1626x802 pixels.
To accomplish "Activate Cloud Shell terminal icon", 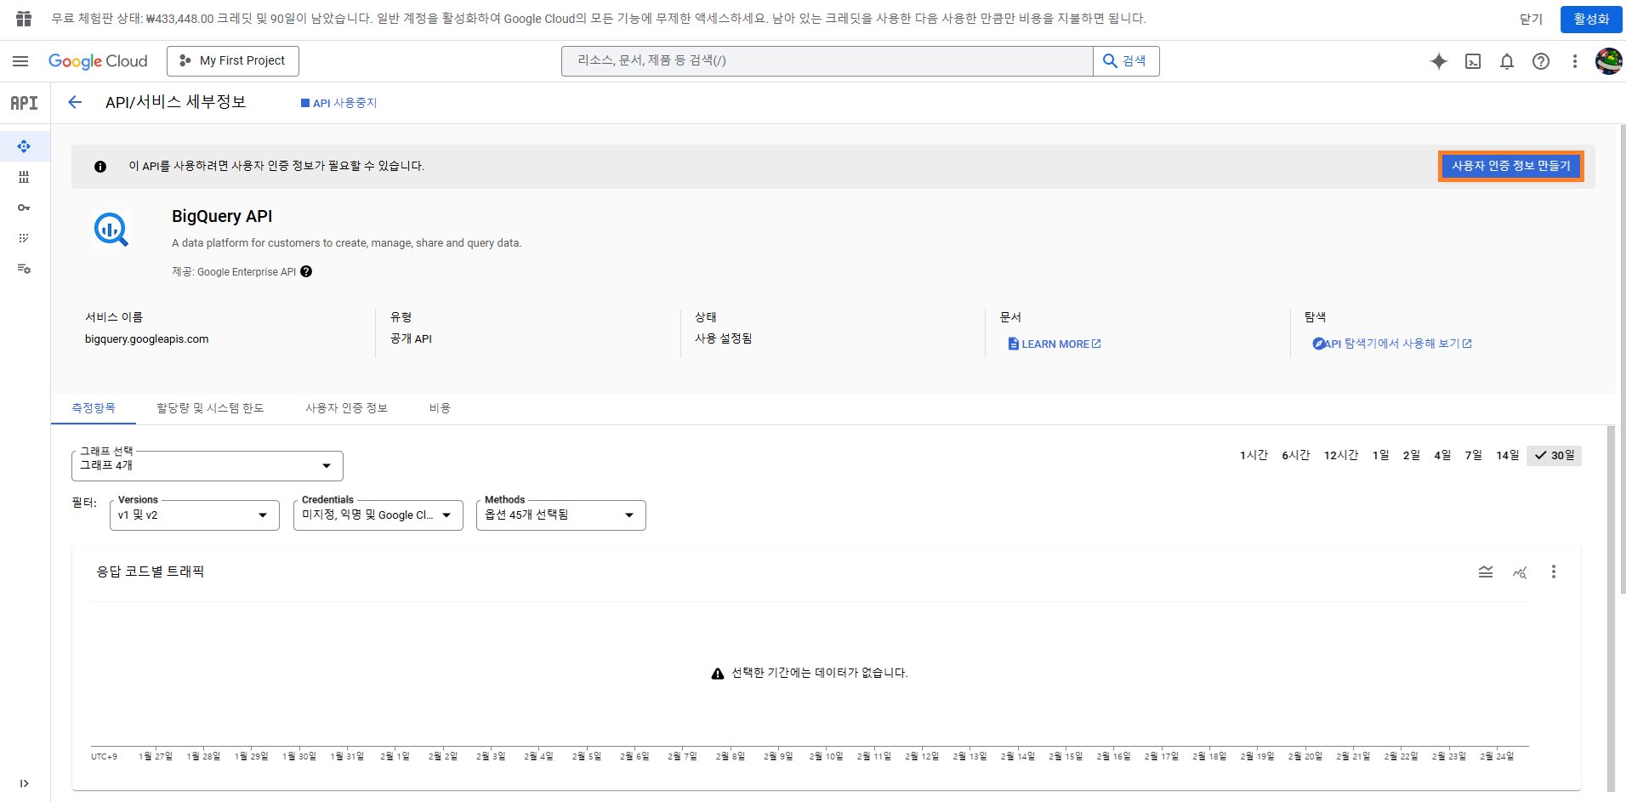I will (1473, 61).
